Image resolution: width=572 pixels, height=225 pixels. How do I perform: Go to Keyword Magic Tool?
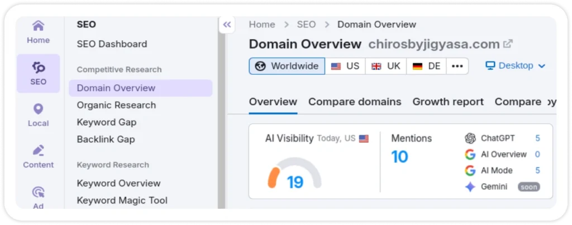pyautogui.click(x=122, y=200)
